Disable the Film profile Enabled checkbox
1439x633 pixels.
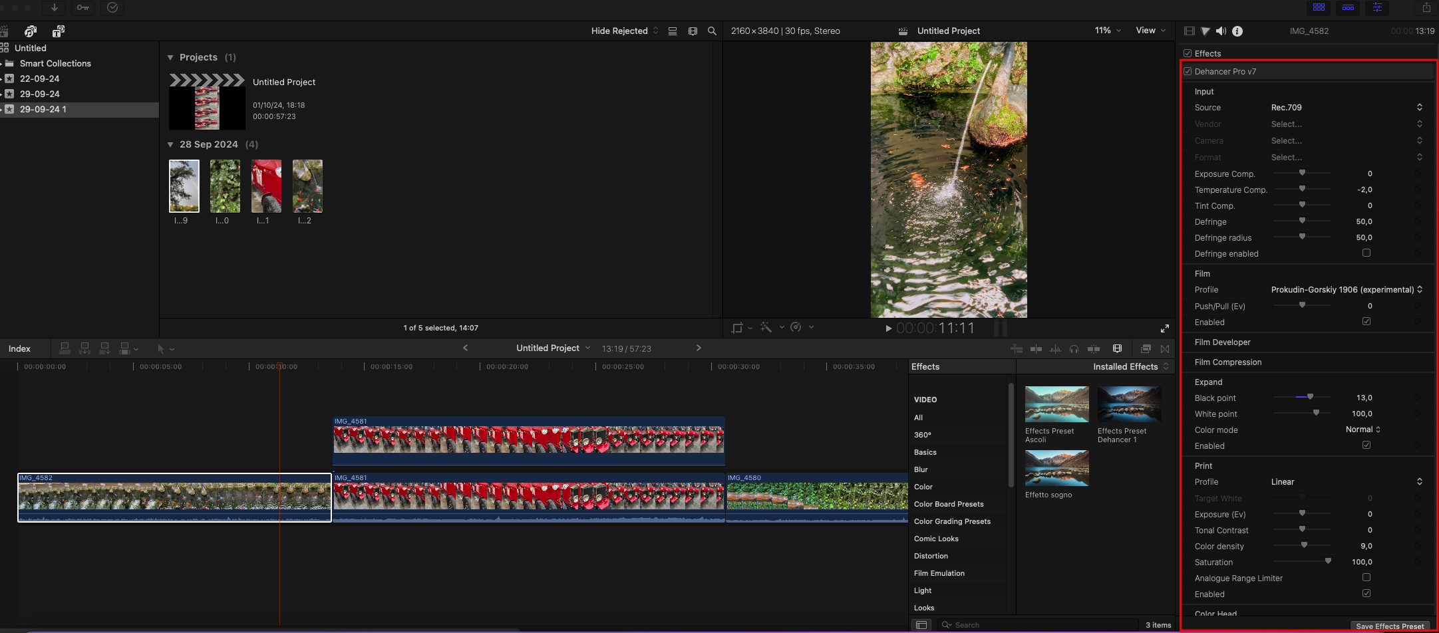[x=1366, y=322]
